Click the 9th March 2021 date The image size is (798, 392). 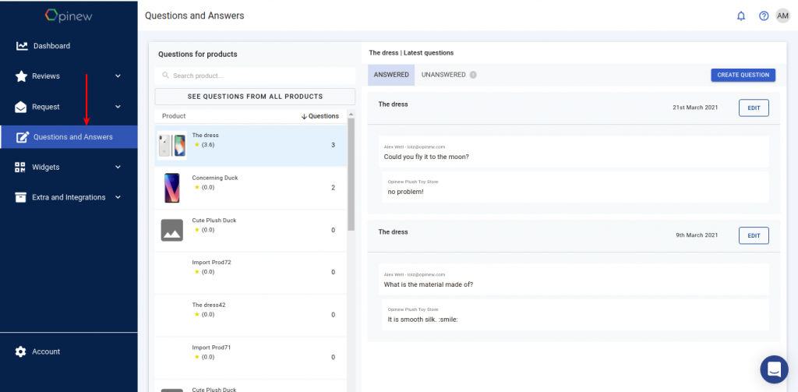coord(697,235)
